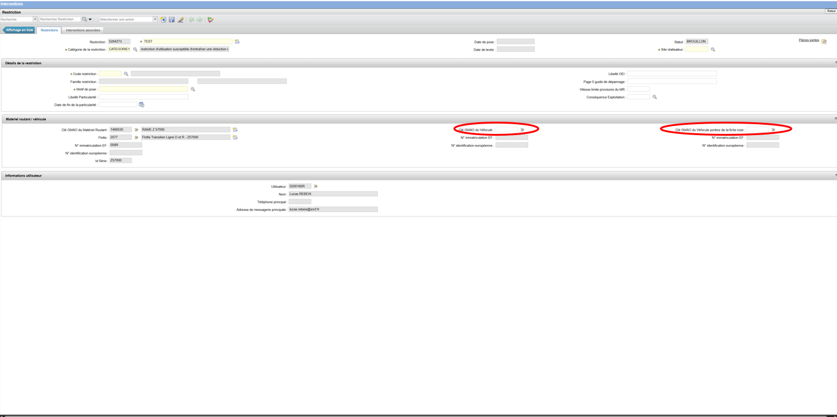Open the Interventions associées tab
This screenshot has width=837, height=417.
click(83, 30)
